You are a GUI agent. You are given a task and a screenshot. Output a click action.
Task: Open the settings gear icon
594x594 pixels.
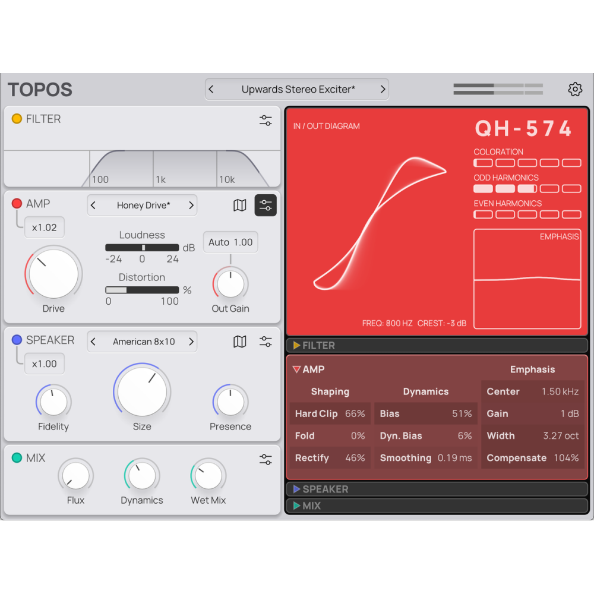[x=574, y=90]
